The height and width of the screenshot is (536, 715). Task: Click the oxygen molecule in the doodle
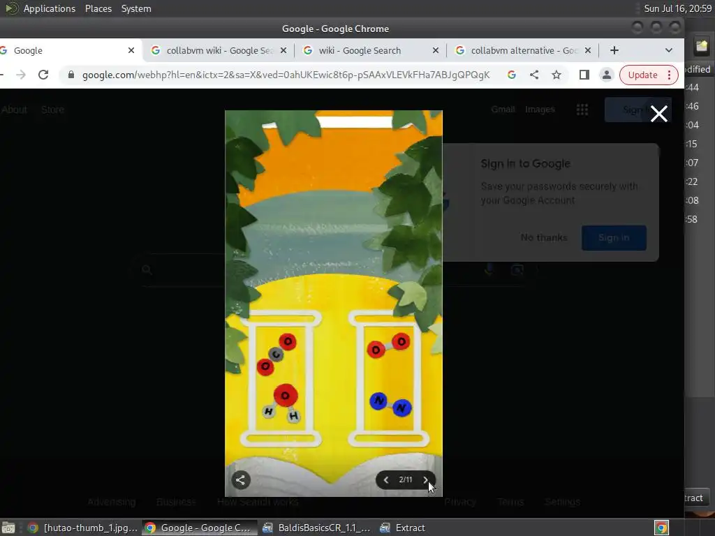click(388, 345)
